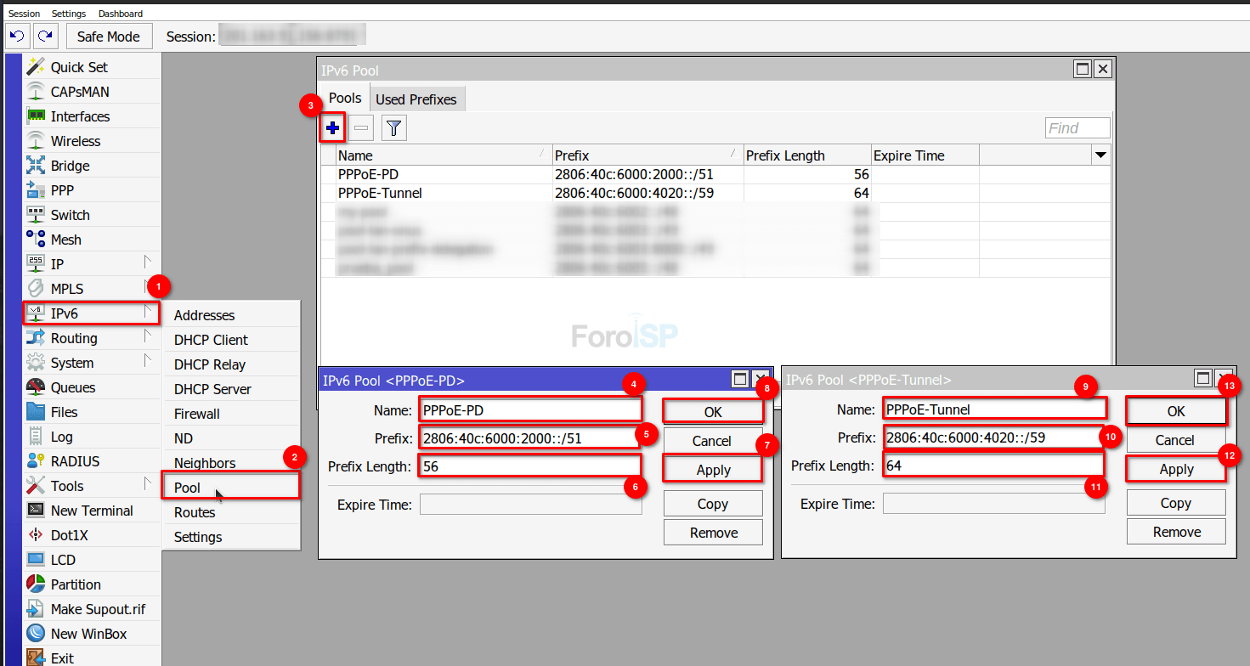The image size is (1250, 666).
Task: Open Interfaces from the sidebar
Action: tap(80, 116)
